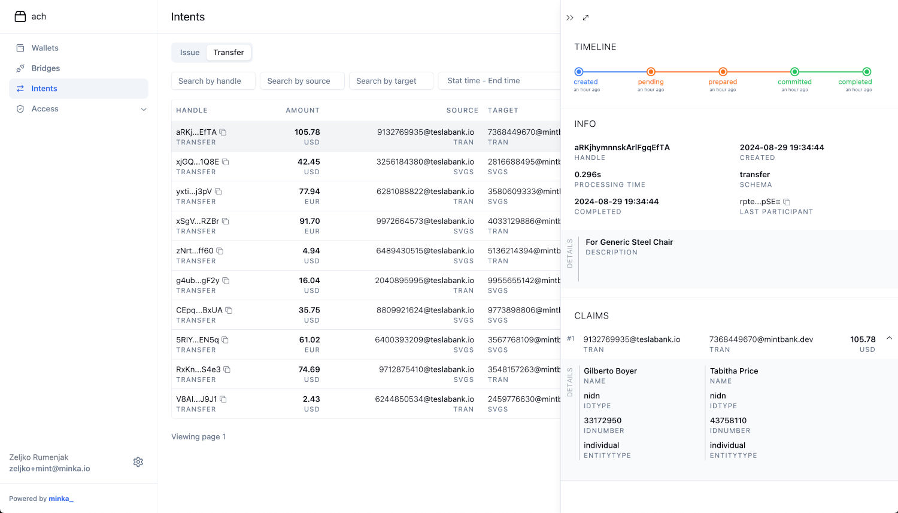Copy handle aRKj...EfTA icon
This screenshot has width=898, height=513.
tap(223, 132)
